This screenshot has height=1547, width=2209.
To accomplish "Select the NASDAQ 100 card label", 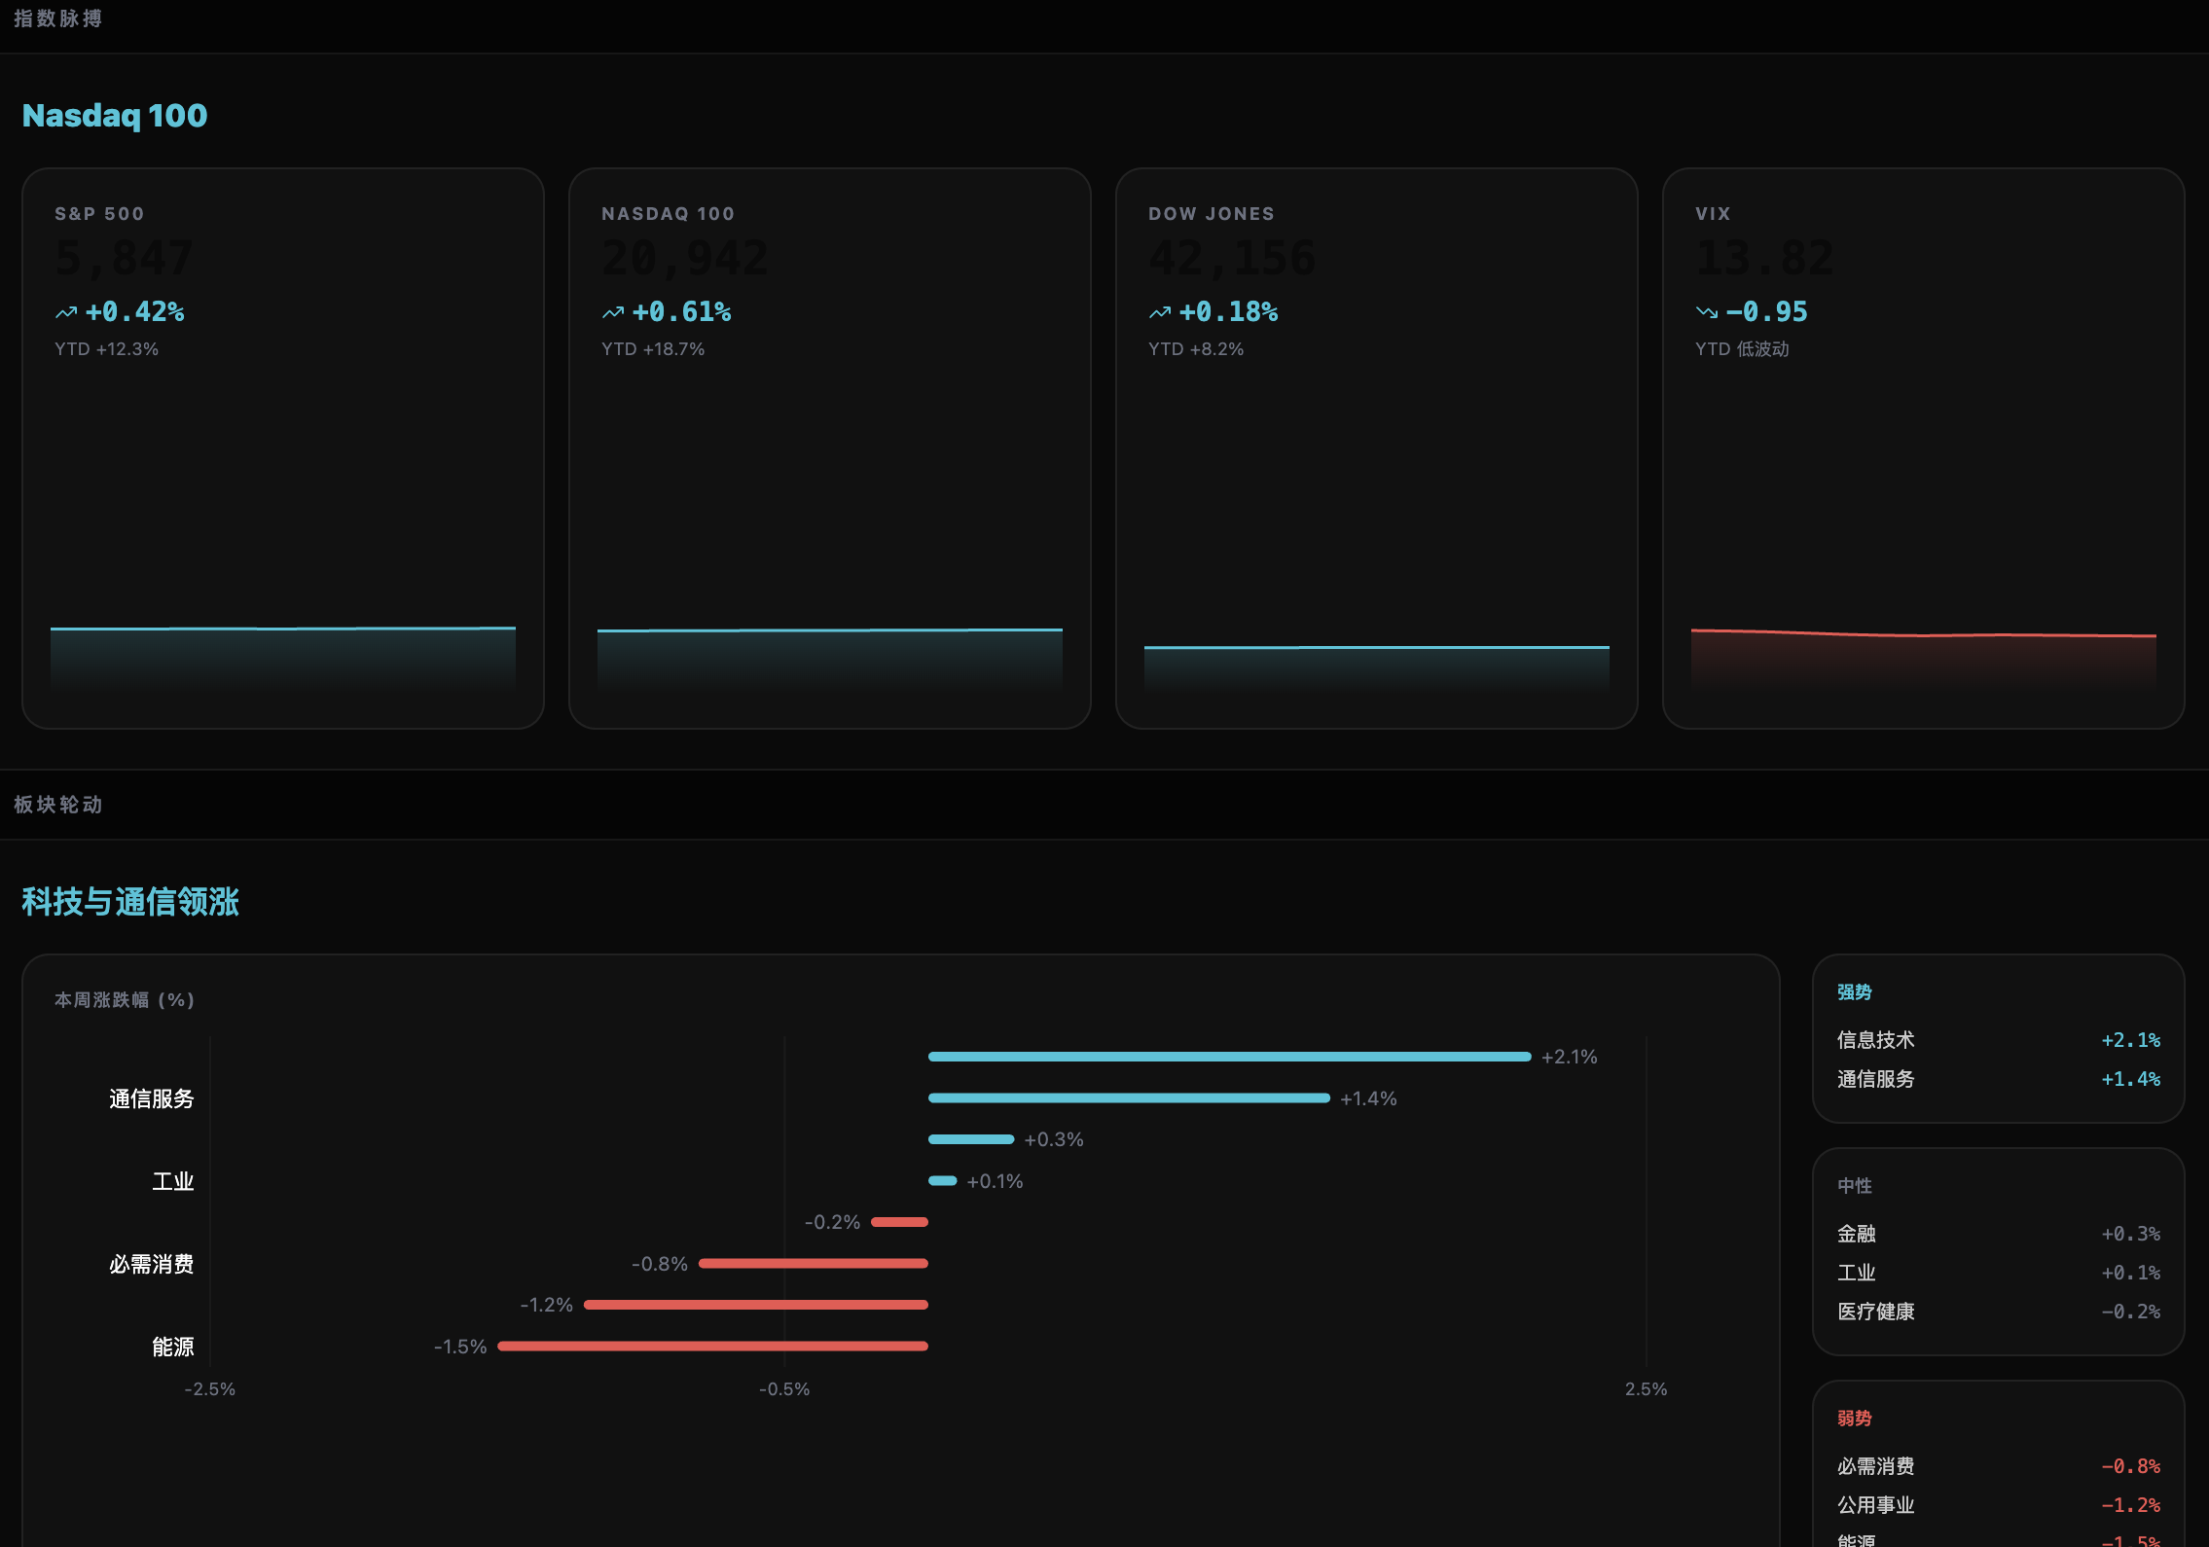I will pyautogui.click(x=668, y=214).
